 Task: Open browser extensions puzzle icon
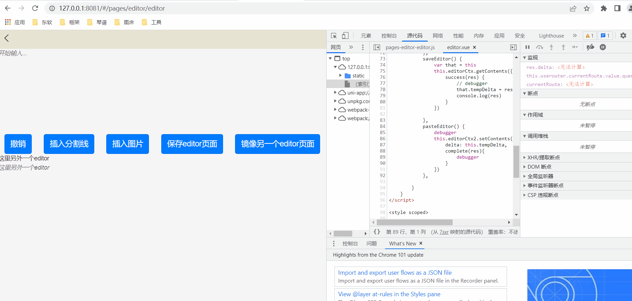[604, 9]
